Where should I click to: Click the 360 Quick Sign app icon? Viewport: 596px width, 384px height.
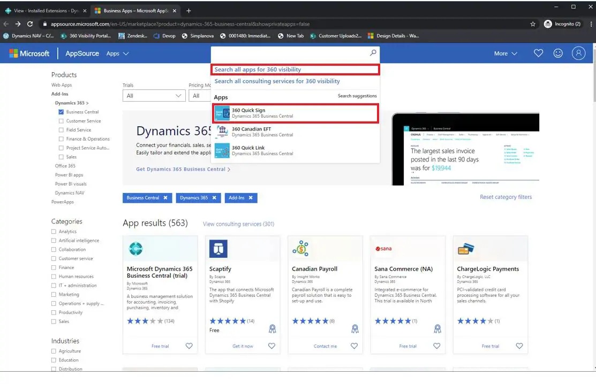tap(222, 113)
